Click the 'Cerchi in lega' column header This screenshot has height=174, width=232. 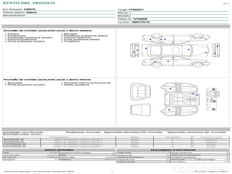click(211, 137)
